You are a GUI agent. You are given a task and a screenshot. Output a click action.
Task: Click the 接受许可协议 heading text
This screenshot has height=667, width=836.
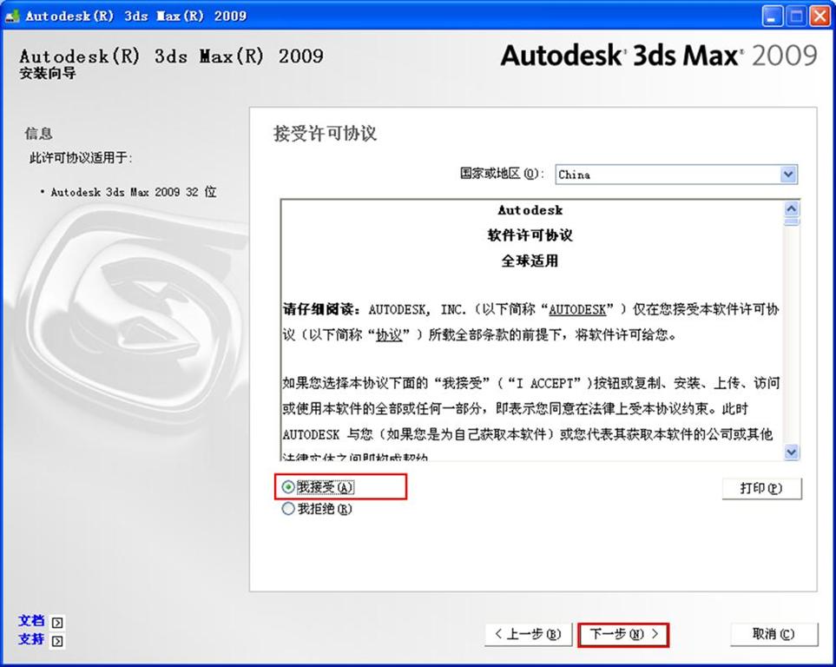[x=325, y=134]
